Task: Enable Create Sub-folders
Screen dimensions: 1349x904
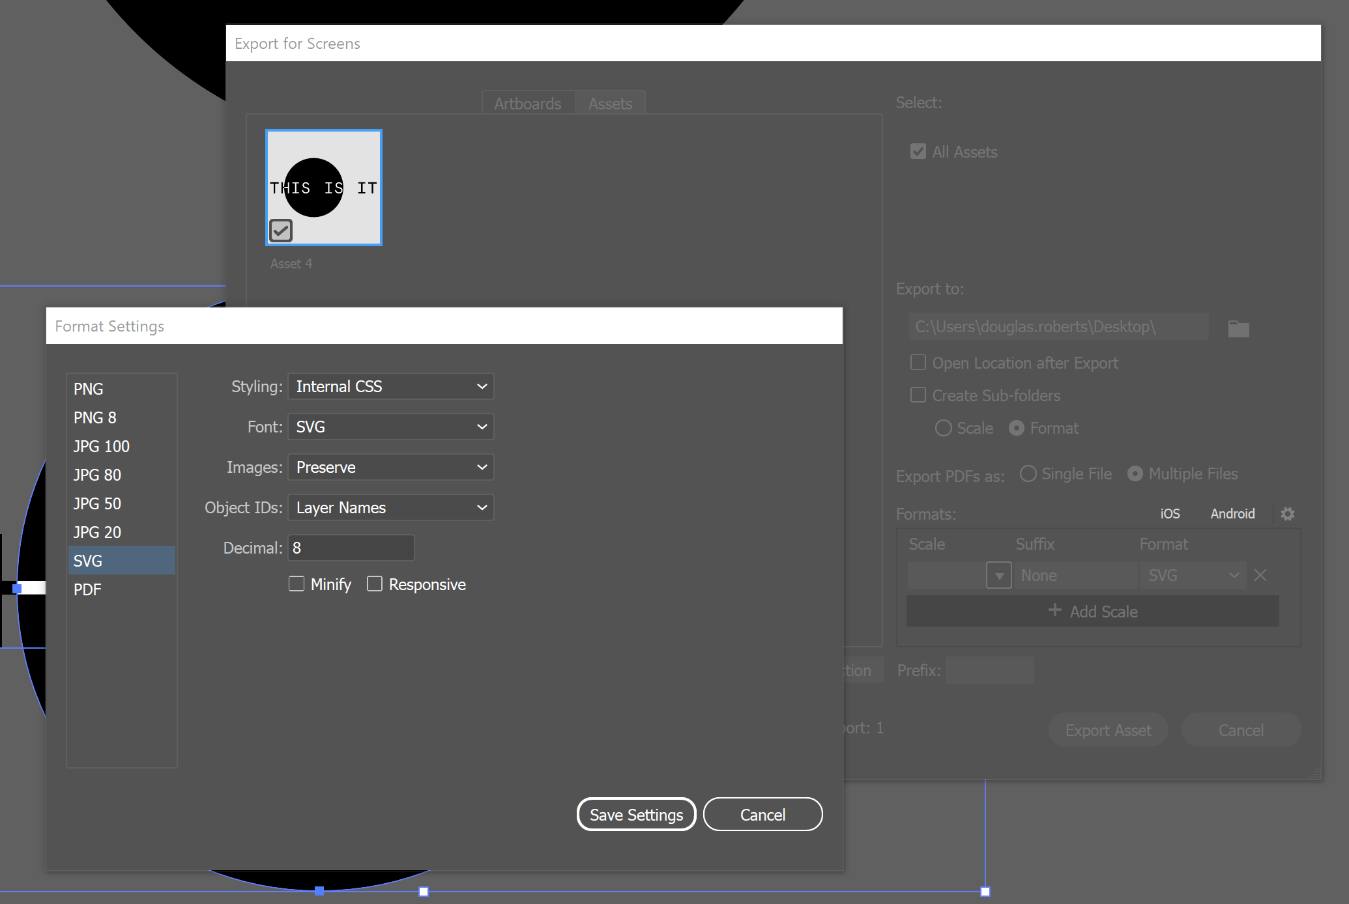Action: pyautogui.click(x=918, y=395)
